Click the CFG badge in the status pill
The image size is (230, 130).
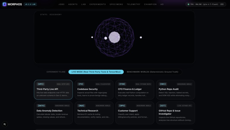tap(222, 4)
